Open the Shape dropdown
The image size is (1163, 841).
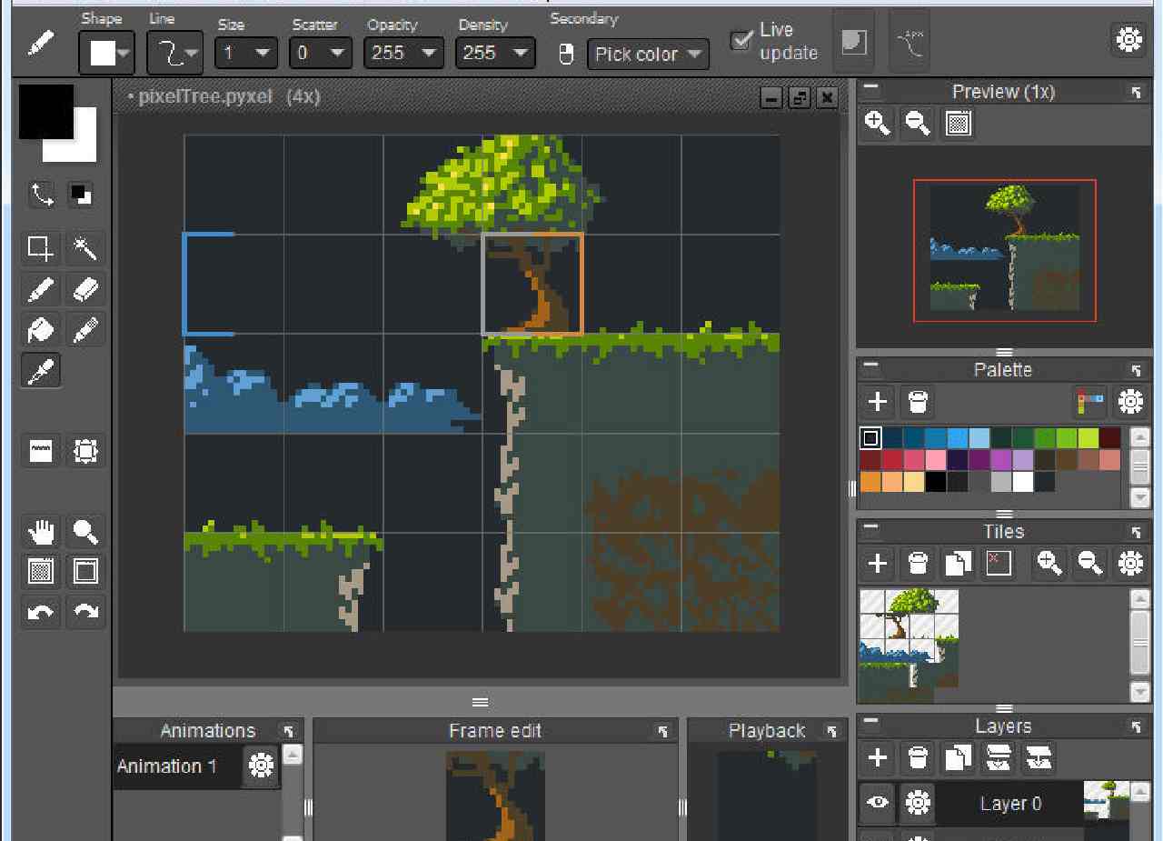107,54
